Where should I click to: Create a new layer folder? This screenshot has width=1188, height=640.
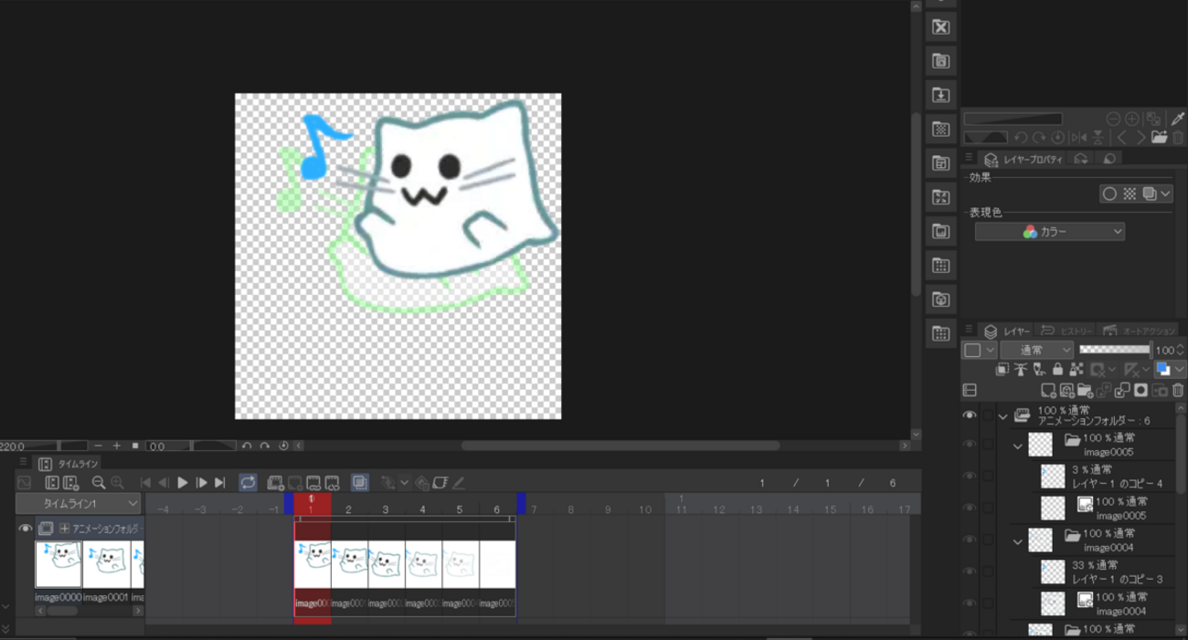1085,391
